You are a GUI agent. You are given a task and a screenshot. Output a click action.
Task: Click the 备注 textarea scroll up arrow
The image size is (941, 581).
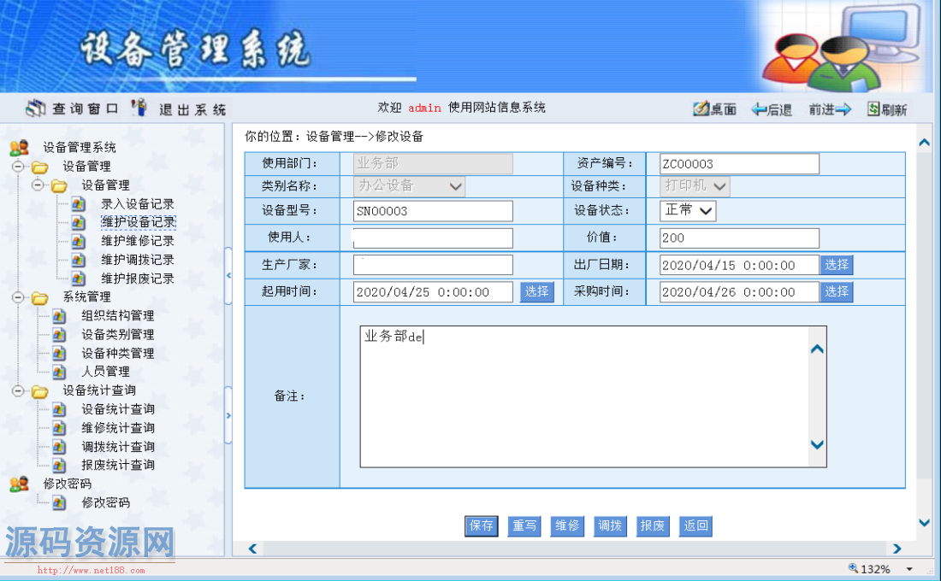pos(817,349)
